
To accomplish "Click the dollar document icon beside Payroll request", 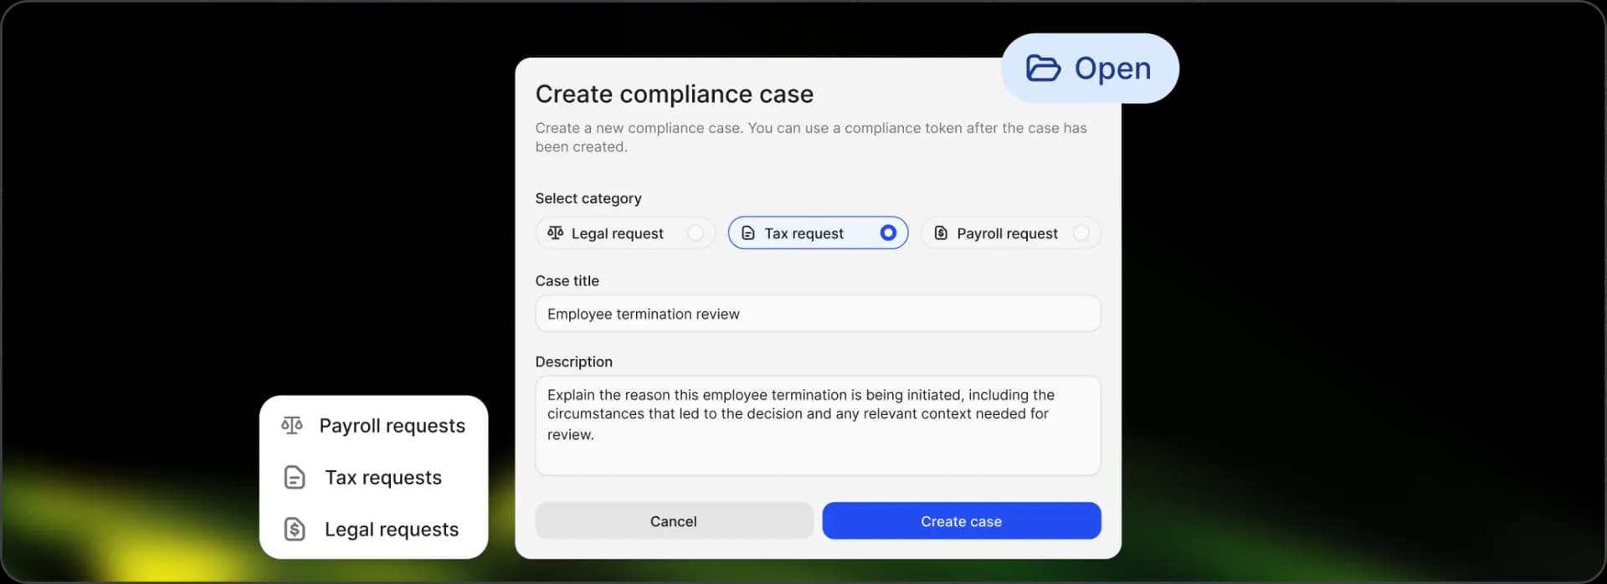I will [x=941, y=233].
